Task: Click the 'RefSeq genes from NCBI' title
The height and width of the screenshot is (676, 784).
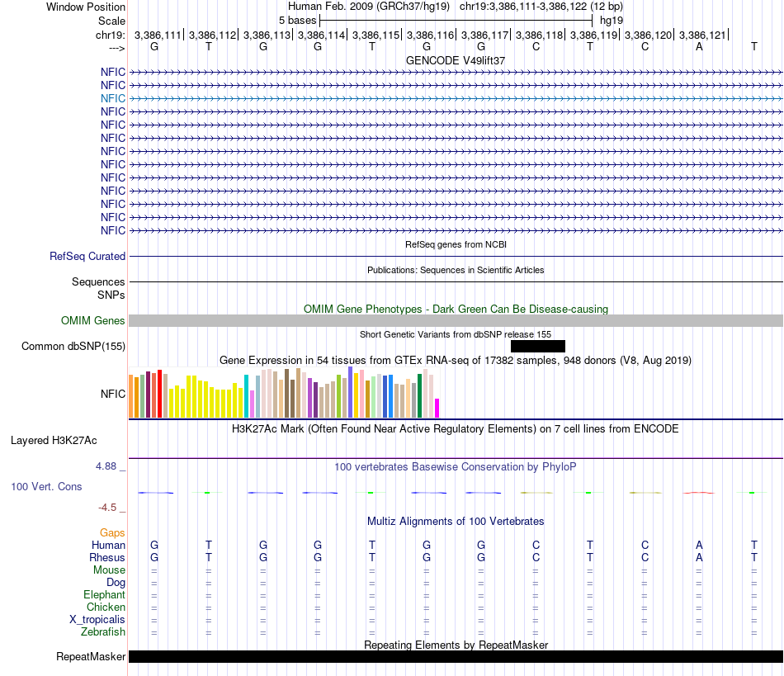Action: coord(456,244)
